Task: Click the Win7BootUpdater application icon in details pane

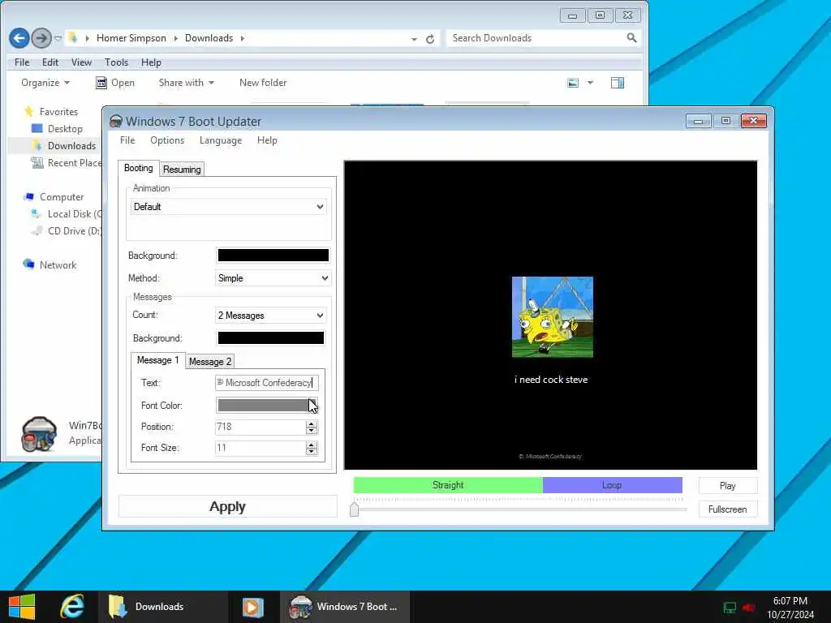Action: pyautogui.click(x=39, y=434)
